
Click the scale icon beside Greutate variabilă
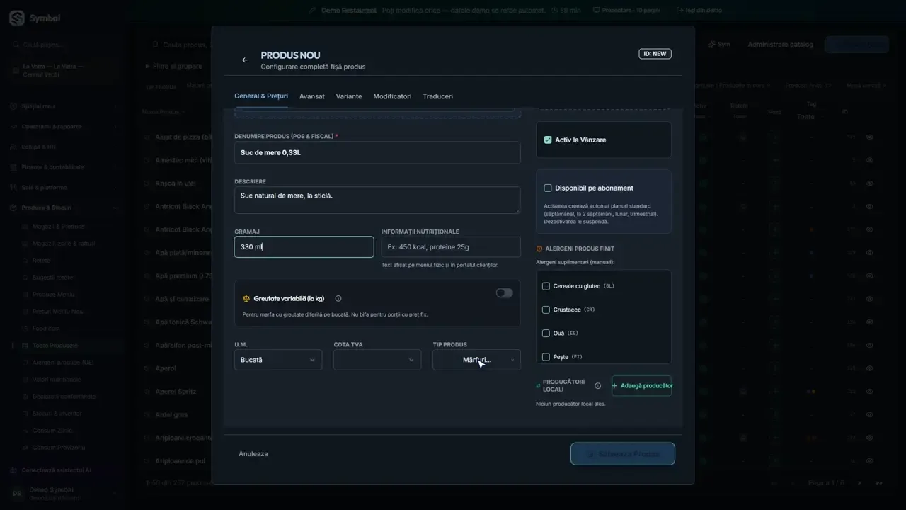(x=246, y=299)
